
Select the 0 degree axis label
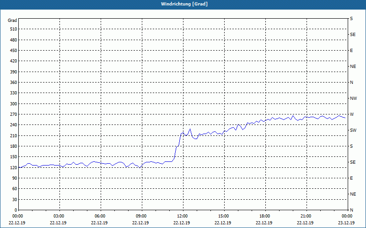point(16,210)
